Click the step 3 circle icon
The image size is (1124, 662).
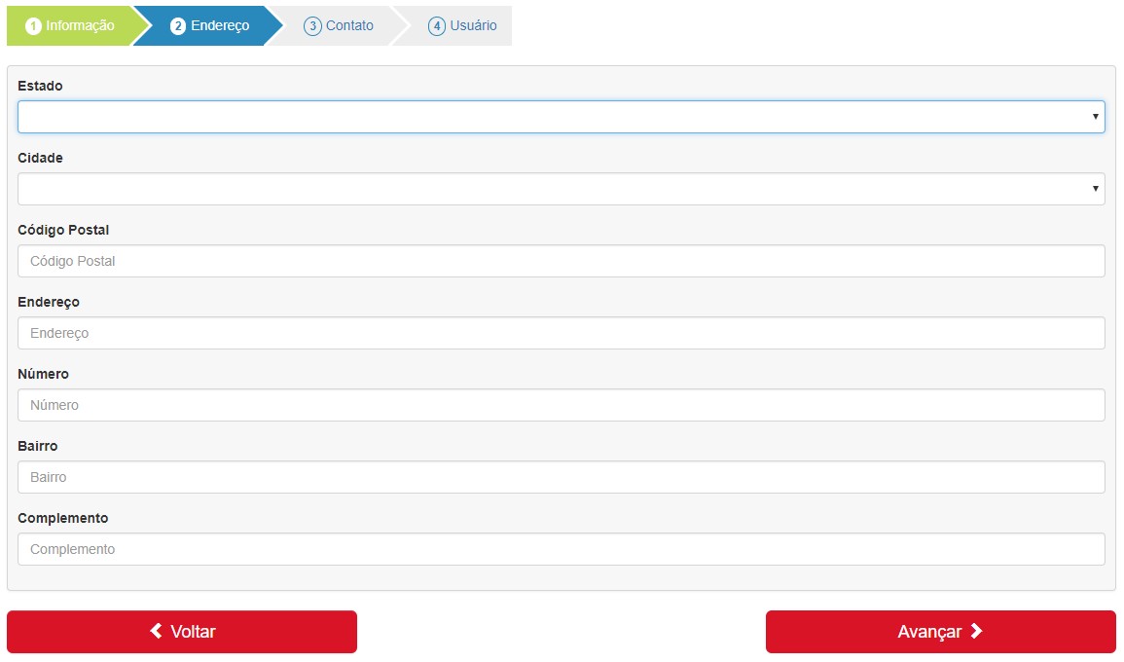coord(312,26)
